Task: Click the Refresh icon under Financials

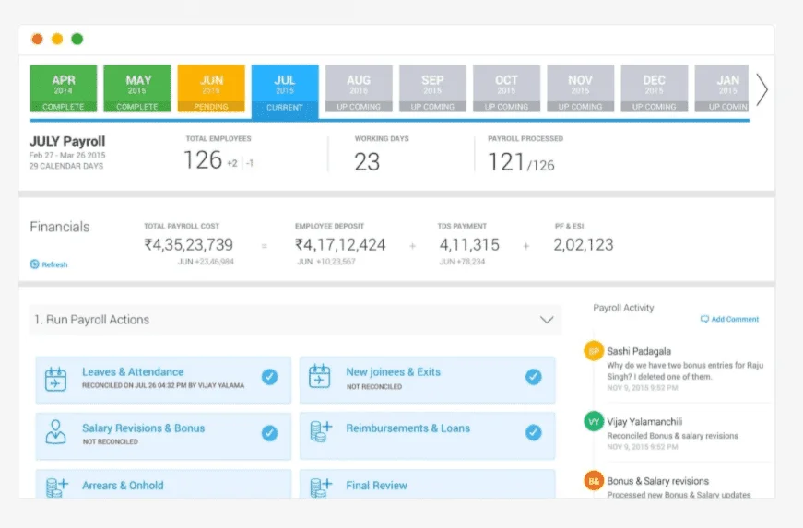Action: (x=35, y=264)
